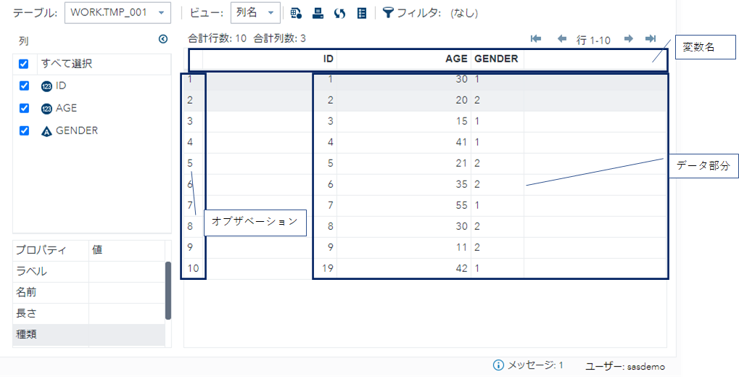Click the table properties list icon
The height and width of the screenshot is (377, 739).
[361, 13]
